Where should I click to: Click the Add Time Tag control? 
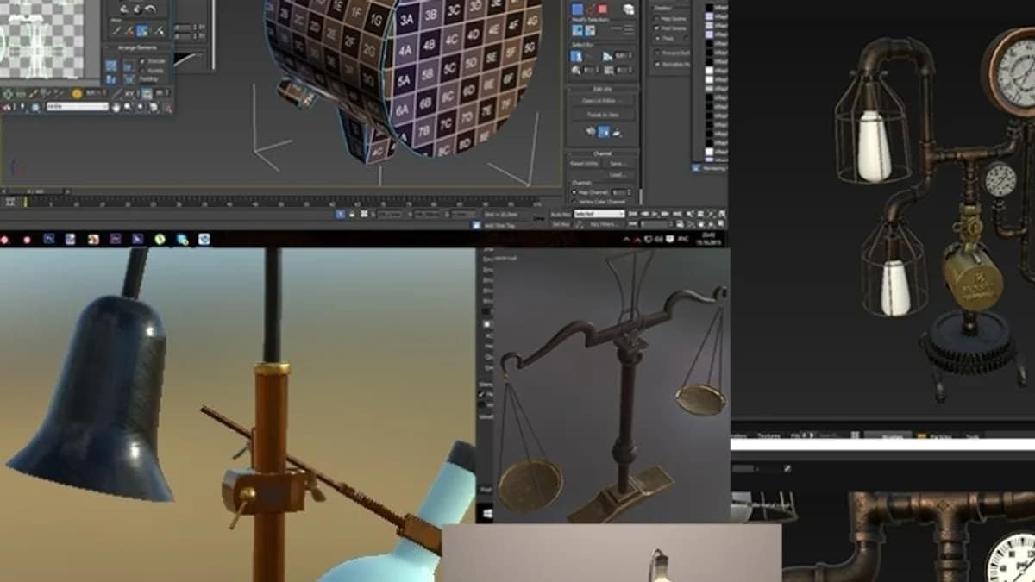(x=500, y=225)
